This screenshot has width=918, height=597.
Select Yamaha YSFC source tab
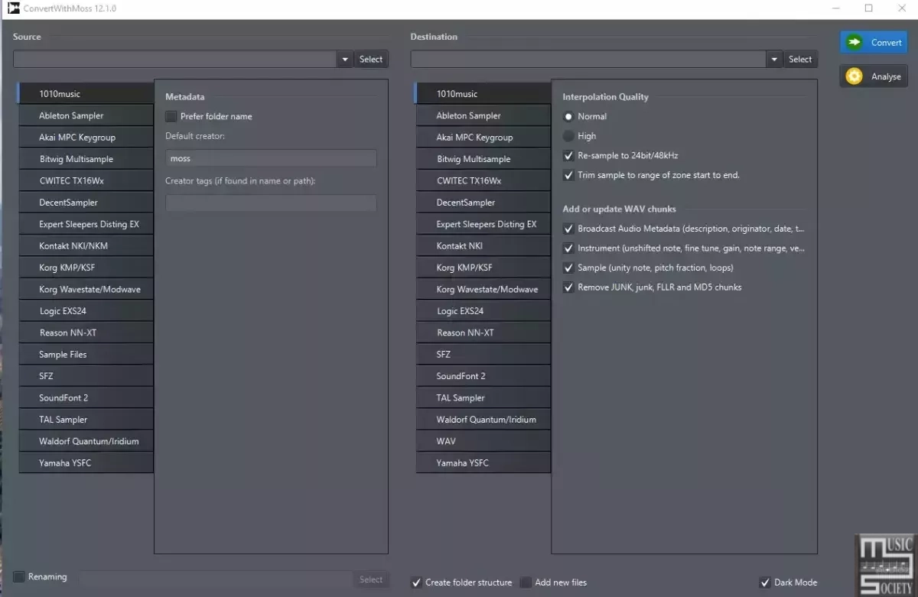[x=86, y=462]
